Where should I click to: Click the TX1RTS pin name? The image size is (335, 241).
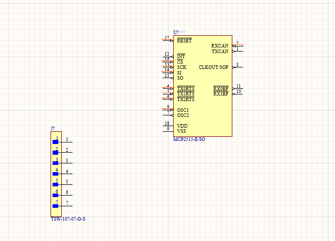tap(186, 94)
